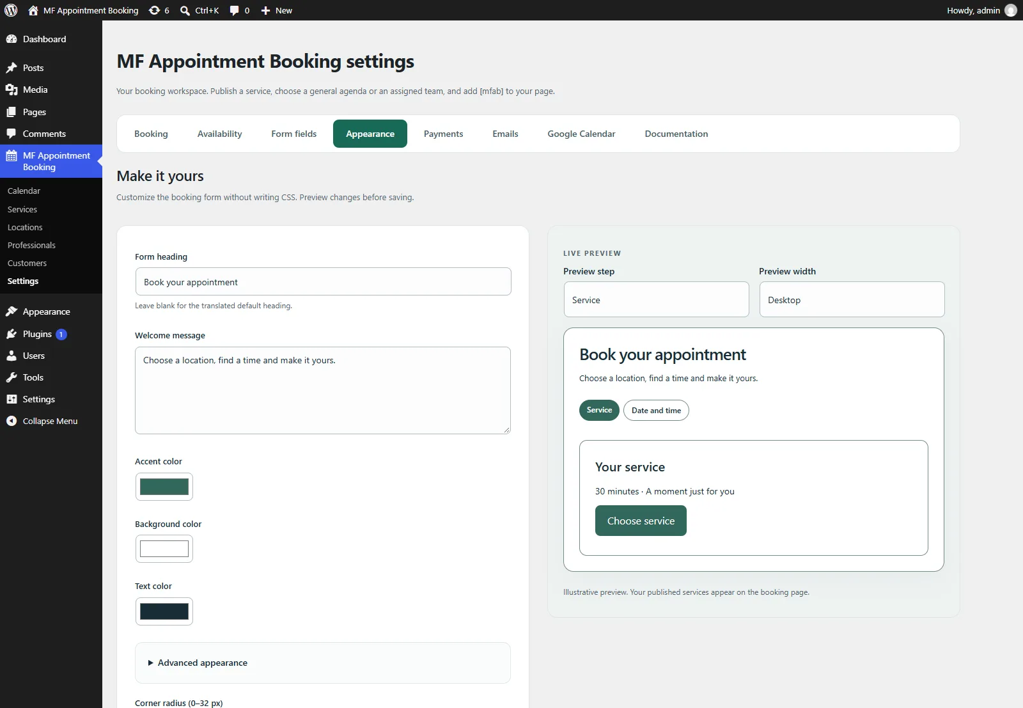Click the Pages icon in the sidebar
The width and height of the screenshot is (1023, 708).
[x=12, y=112]
